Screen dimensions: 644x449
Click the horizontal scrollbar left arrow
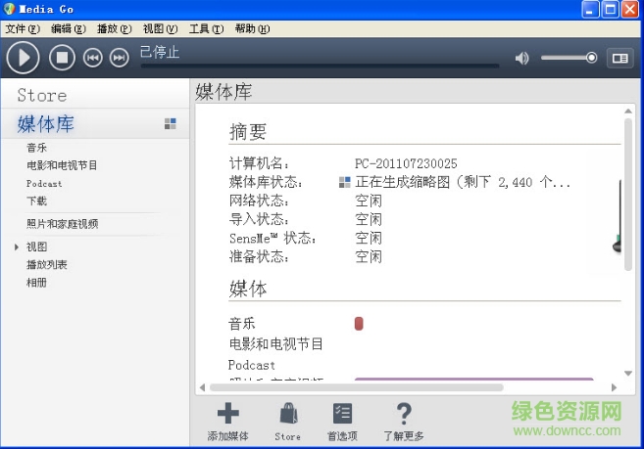pyautogui.click(x=202, y=387)
